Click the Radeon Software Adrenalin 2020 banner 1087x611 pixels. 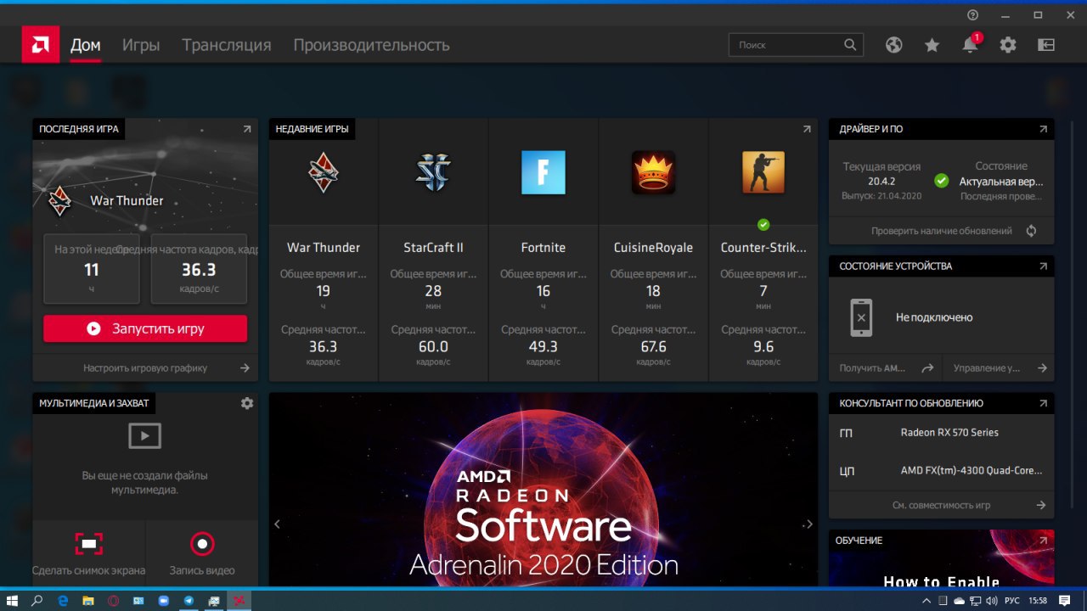point(543,489)
